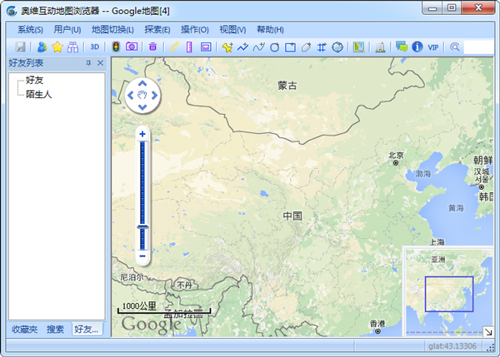
Task: Click the binoculars search icon
Action: (x=72, y=47)
